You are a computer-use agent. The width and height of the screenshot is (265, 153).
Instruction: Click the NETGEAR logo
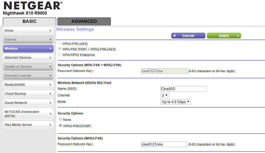click(x=33, y=6)
